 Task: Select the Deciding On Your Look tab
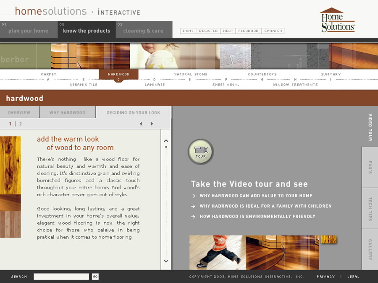133,112
